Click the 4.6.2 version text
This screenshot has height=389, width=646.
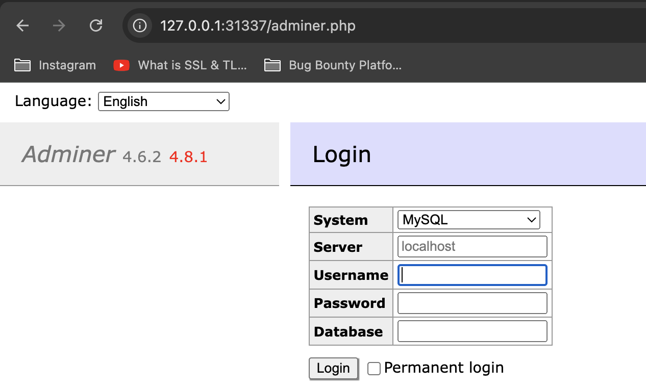coord(142,157)
